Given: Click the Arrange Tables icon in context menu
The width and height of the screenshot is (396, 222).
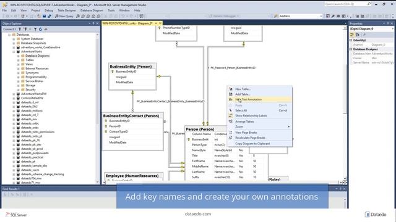Looking at the screenshot, I should 231,121.
